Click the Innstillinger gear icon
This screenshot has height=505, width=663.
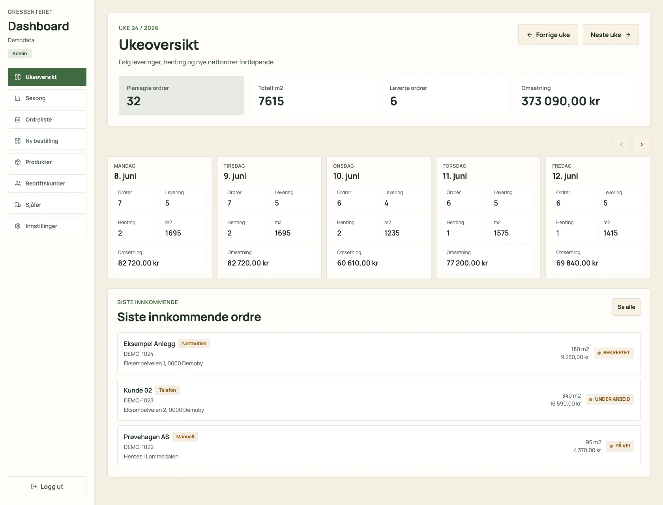18,226
